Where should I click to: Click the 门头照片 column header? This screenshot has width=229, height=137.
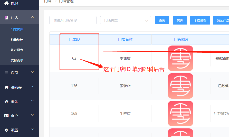(181, 39)
